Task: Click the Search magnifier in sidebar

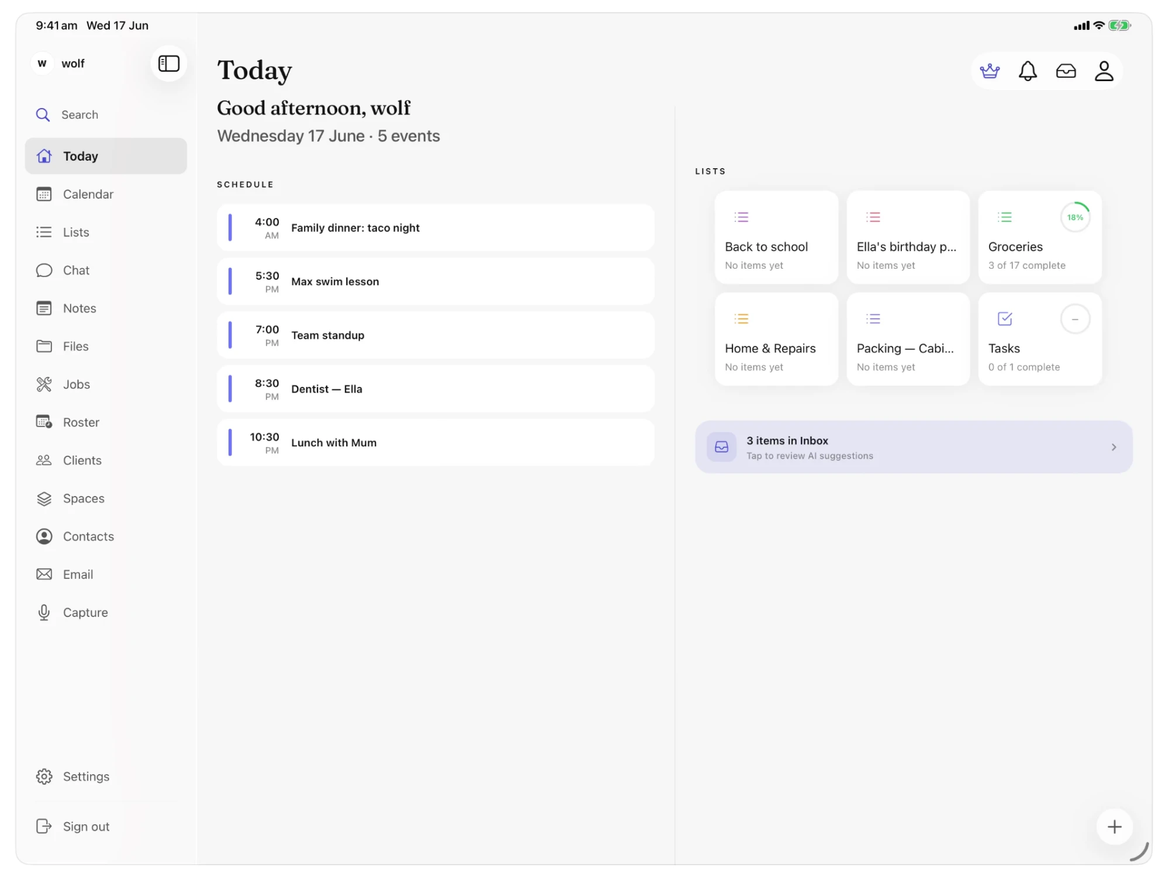Action: coord(43,115)
